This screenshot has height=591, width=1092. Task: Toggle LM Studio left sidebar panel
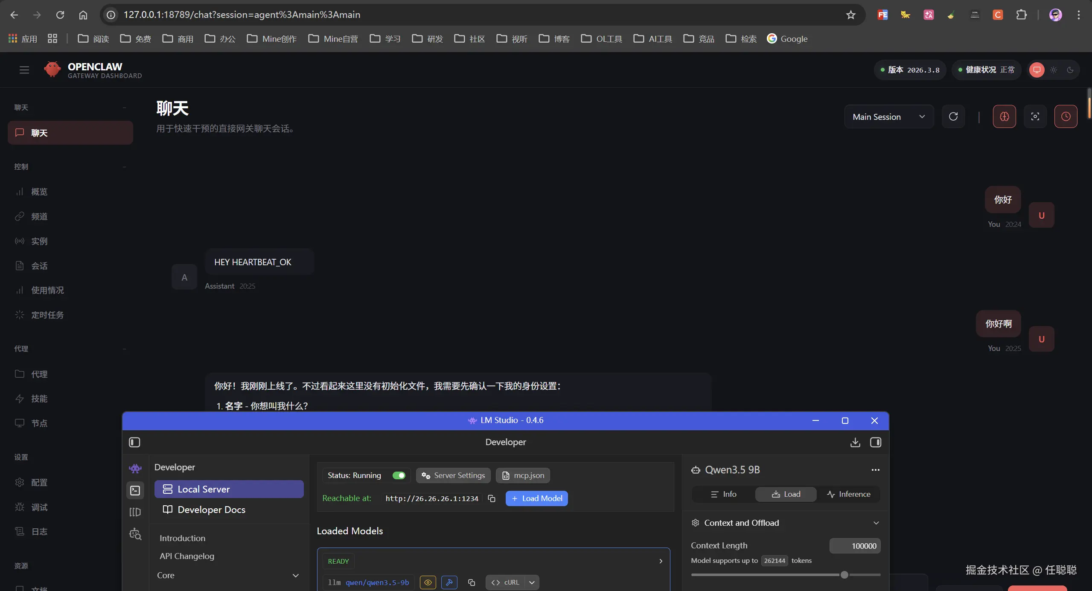pyautogui.click(x=134, y=442)
